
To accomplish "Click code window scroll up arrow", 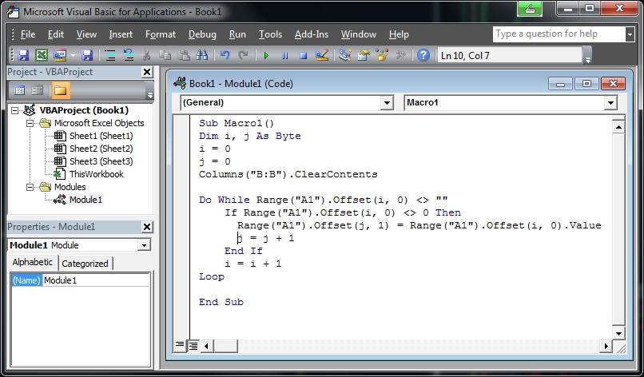I will (x=618, y=127).
